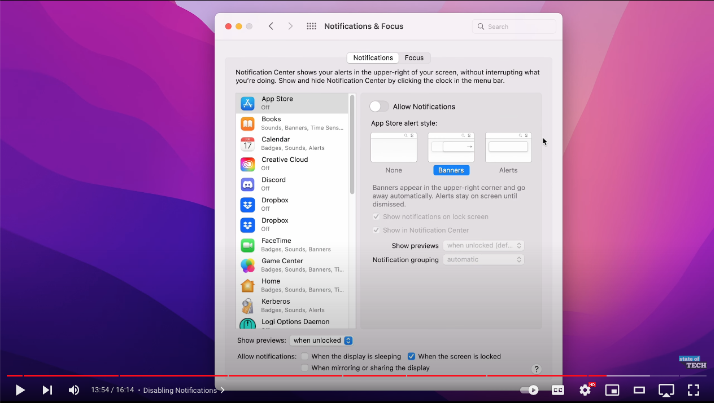Enter full screen video
This screenshot has width=715, height=403.
coord(694,390)
